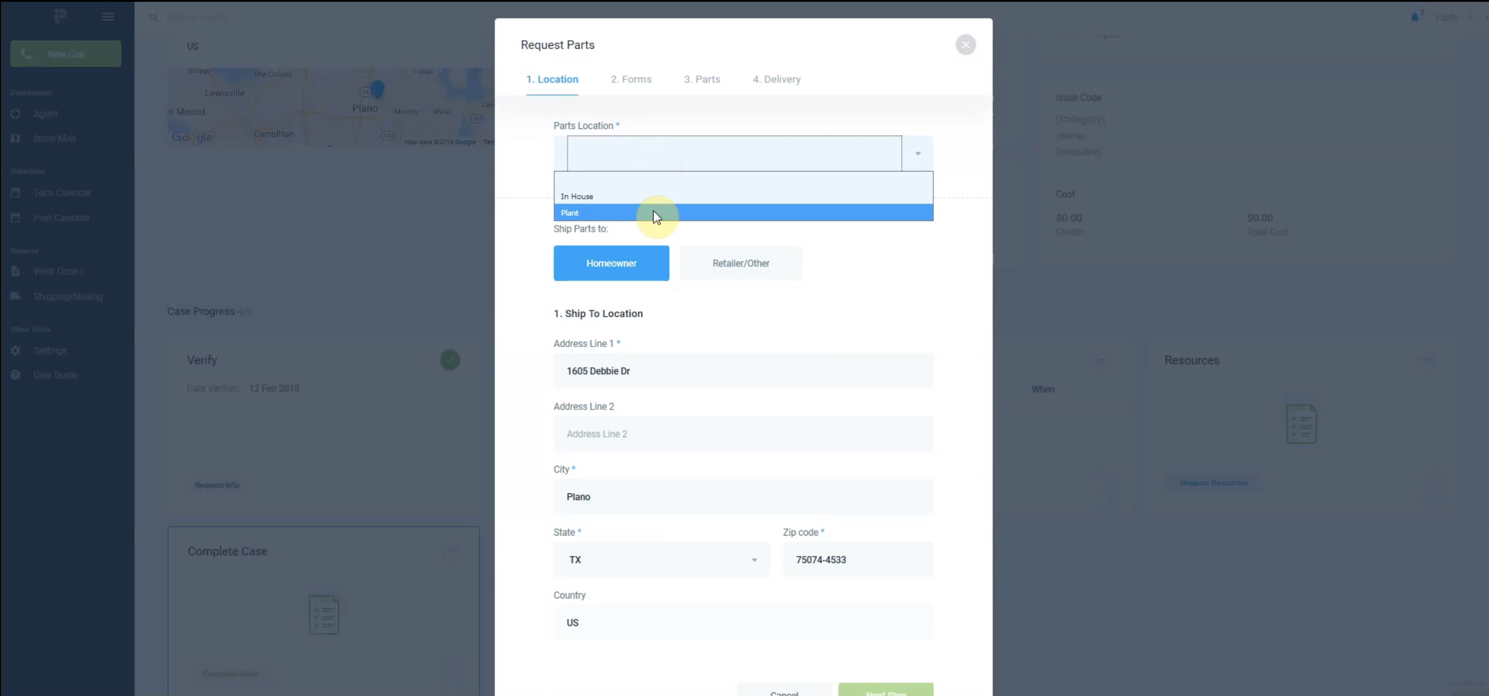
Task: Open the hamburger menu in sidebar header
Action: [108, 17]
